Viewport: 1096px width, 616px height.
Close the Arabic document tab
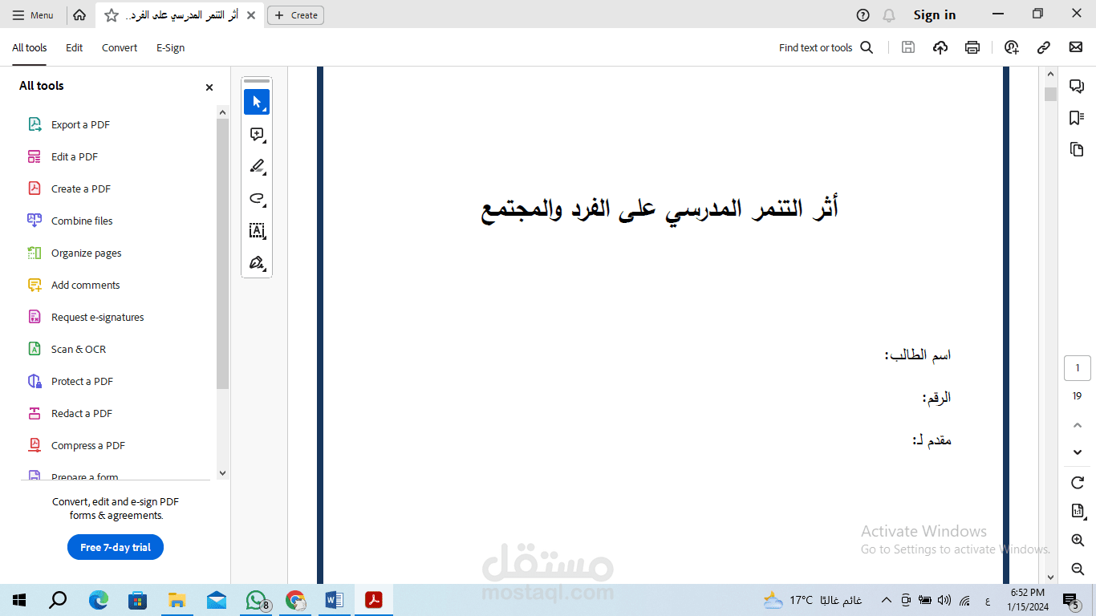point(251,15)
